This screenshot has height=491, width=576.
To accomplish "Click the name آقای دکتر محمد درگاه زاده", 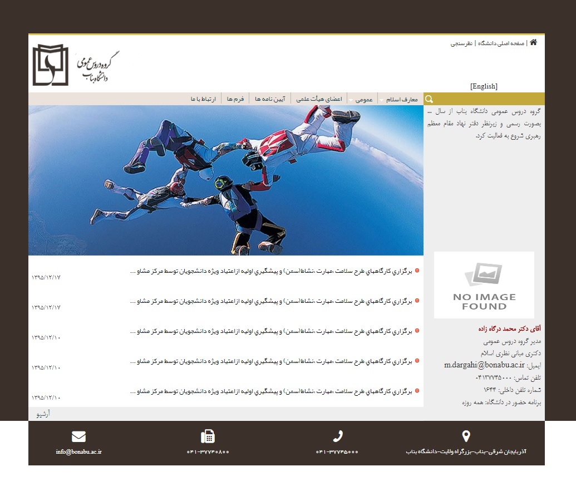I will coord(510,328).
